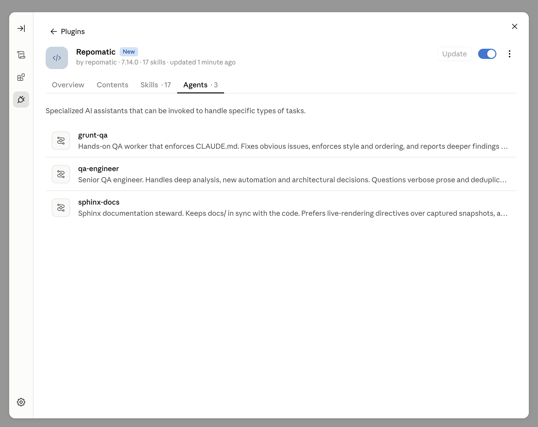Go back using the Plugins arrow
538x427 pixels.
[x=54, y=31]
